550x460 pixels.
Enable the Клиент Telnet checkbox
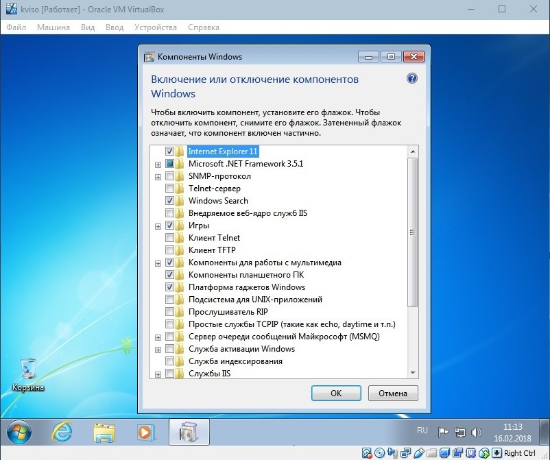[169, 238]
